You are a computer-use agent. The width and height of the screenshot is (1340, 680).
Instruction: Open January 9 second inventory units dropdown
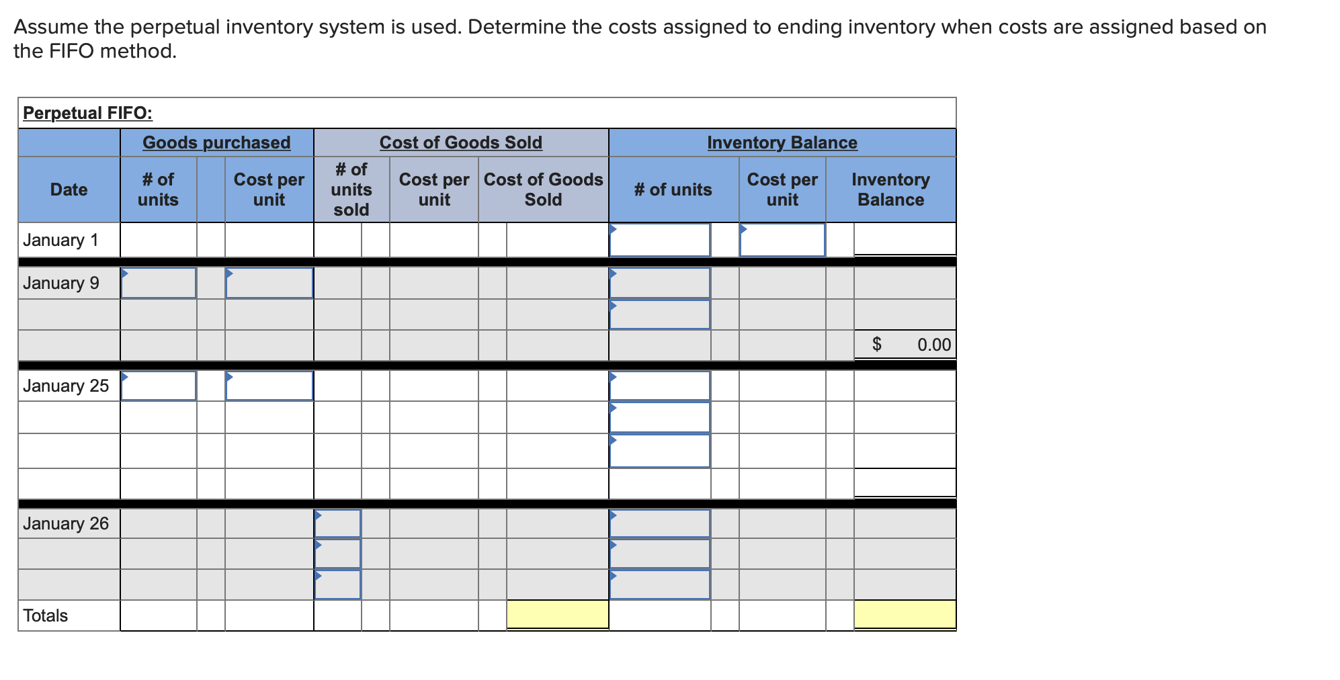click(659, 314)
